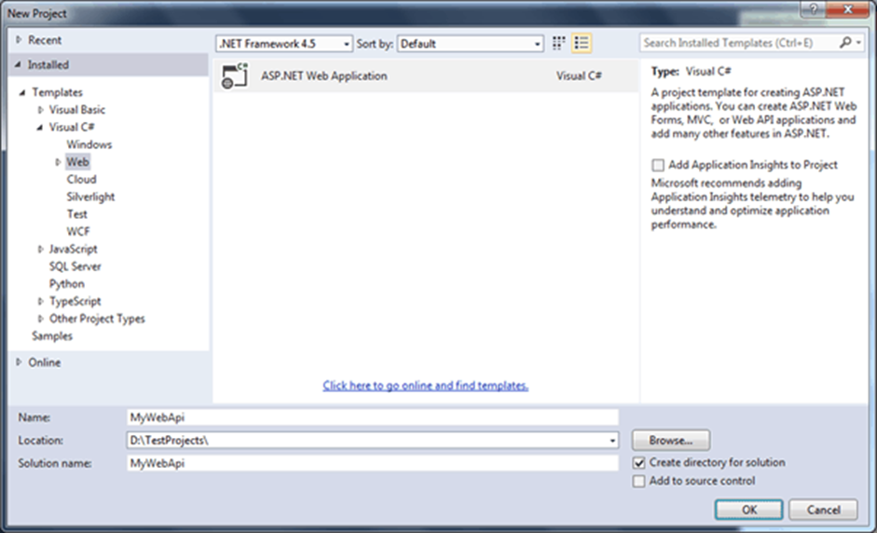Click the go online and find templates link
Viewport: 877px width, 533px height.
click(x=426, y=386)
